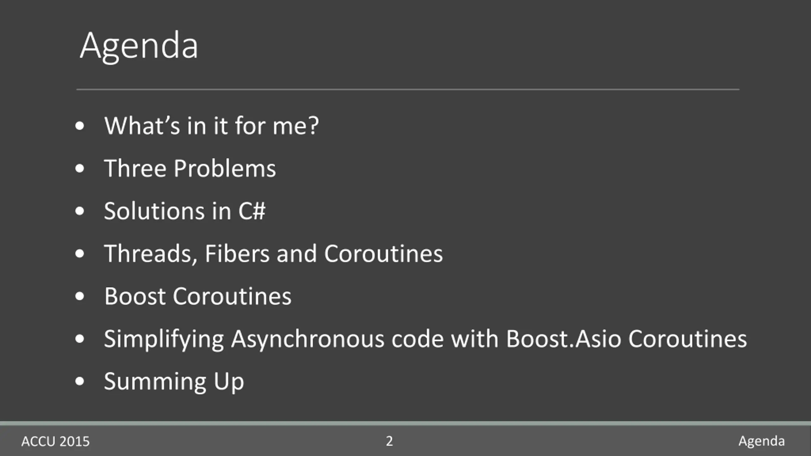
Task: Click the "ACCU 2015" footer text
Action: 55,441
